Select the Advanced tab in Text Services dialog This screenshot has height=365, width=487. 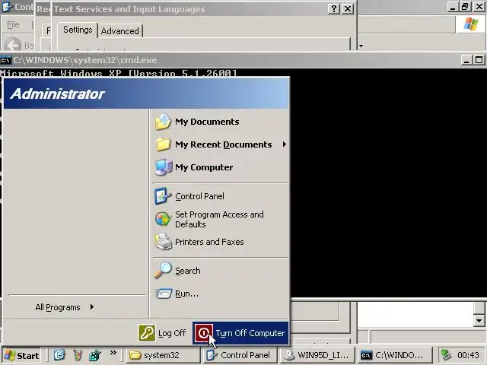point(120,31)
